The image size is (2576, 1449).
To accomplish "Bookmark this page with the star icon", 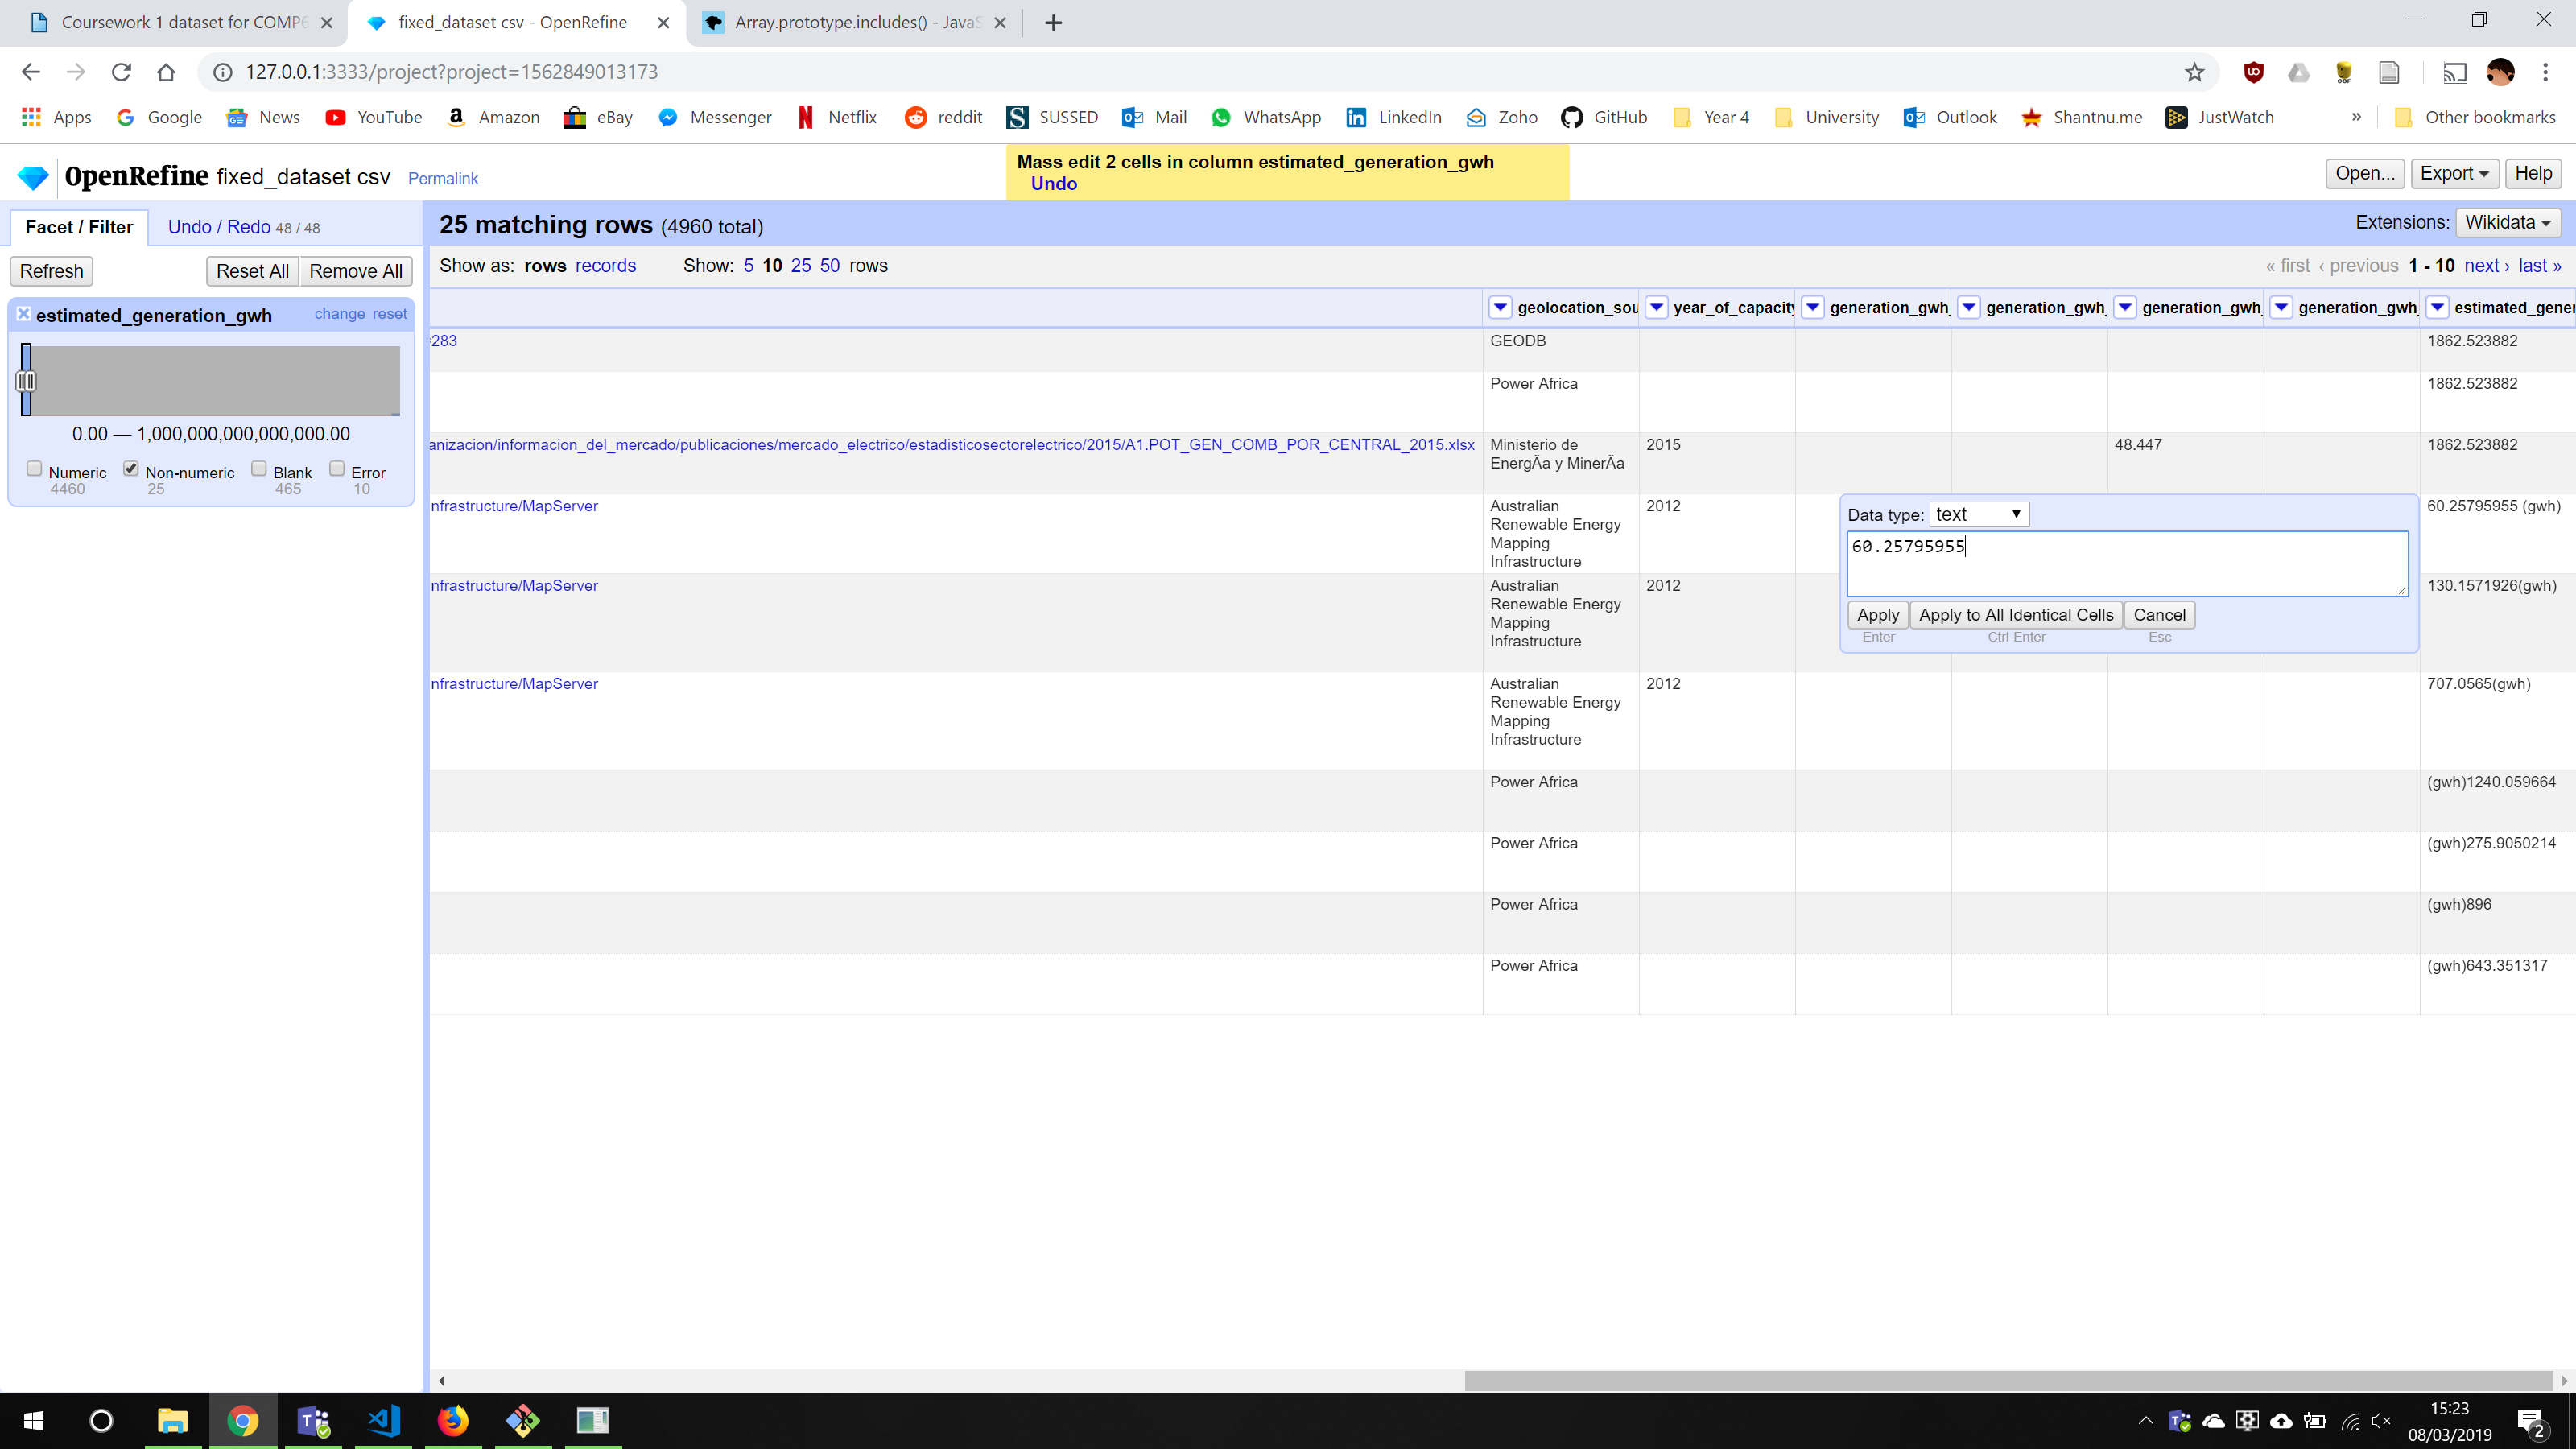I will click(x=2194, y=72).
